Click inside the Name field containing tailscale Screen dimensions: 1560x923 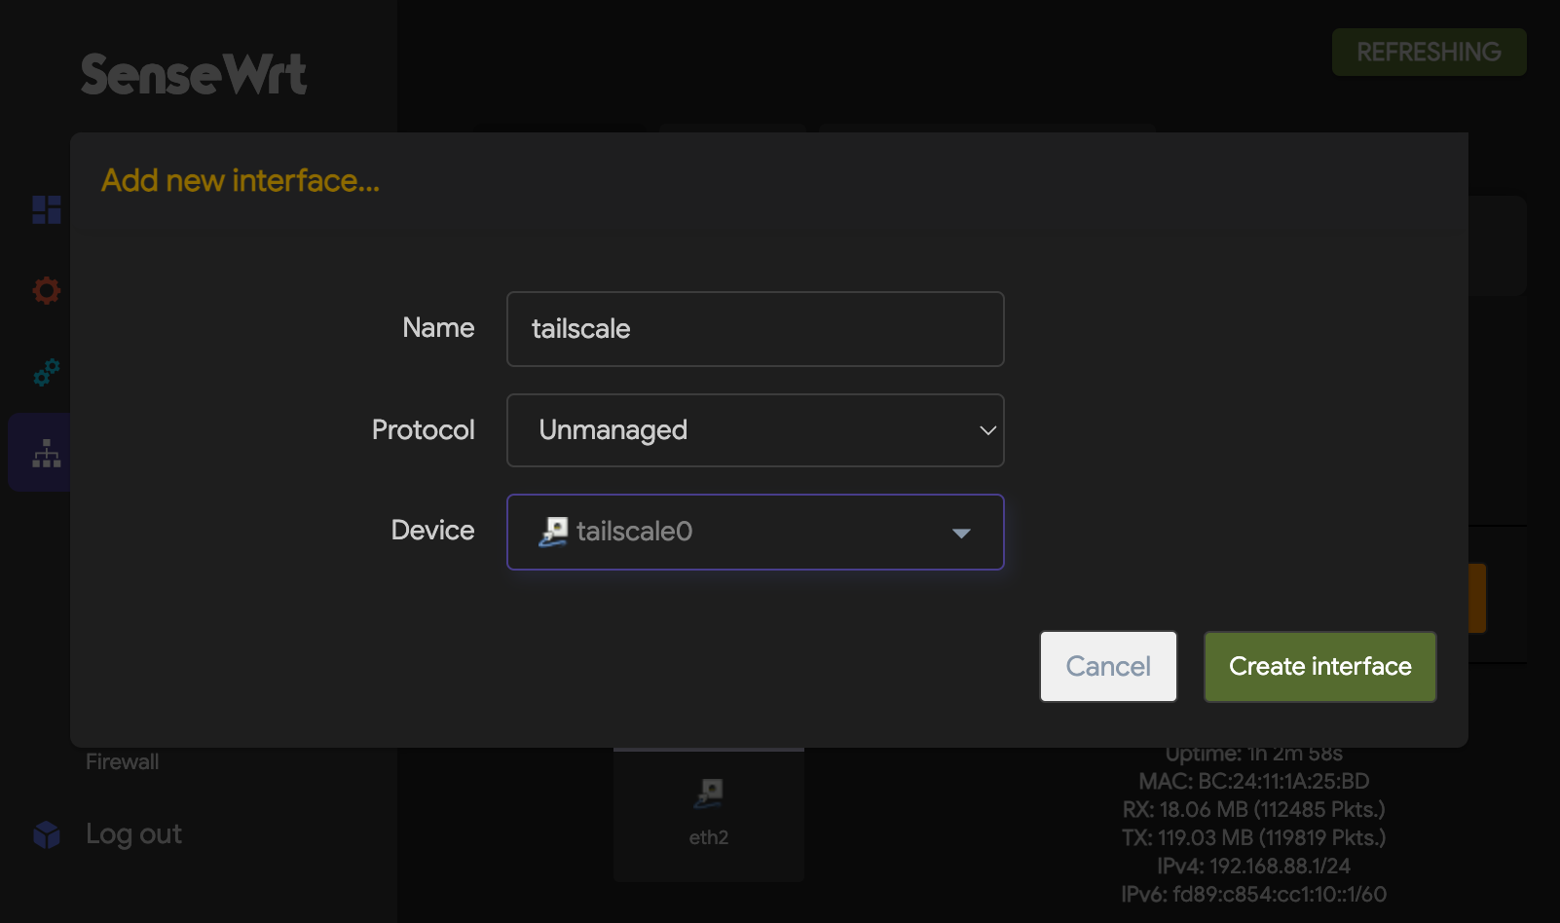tap(756, 329)
